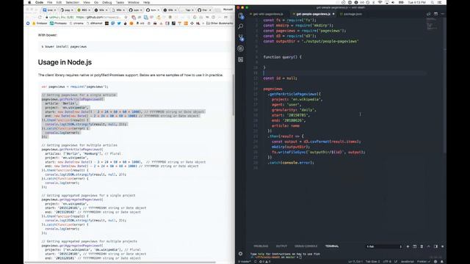Switch to the DEBUG CONSOLE panel tab

click(305, 246)
